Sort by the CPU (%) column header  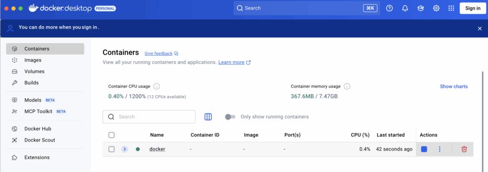click(360, 135)
